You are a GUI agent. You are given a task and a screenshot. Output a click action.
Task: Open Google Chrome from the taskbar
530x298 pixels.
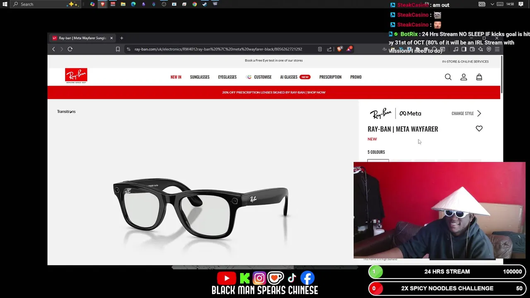195,4
